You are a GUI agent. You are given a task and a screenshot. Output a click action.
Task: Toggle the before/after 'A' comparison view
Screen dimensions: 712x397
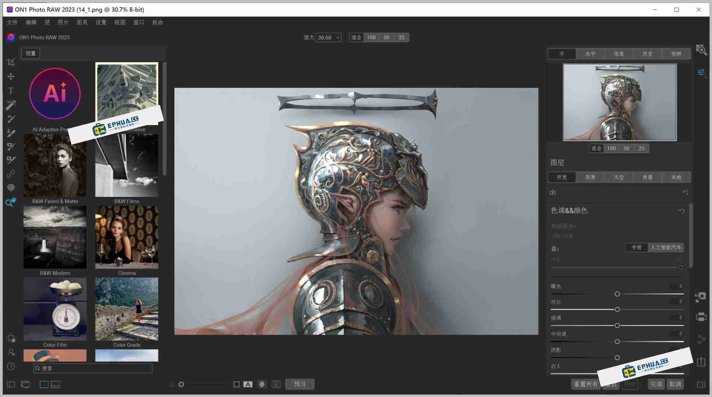[248, 384]
